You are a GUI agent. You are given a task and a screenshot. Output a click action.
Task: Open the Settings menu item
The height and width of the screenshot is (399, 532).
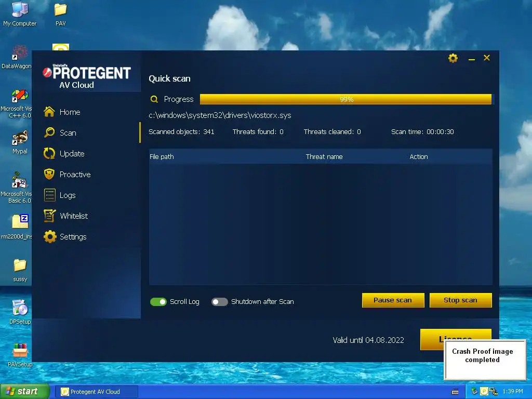tap(73, 237)
